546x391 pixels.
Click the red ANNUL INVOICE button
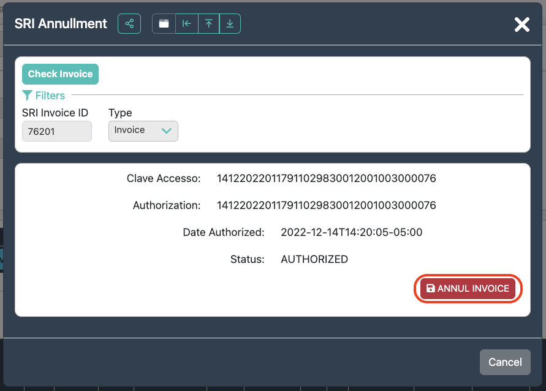click(x=469, y=289)
